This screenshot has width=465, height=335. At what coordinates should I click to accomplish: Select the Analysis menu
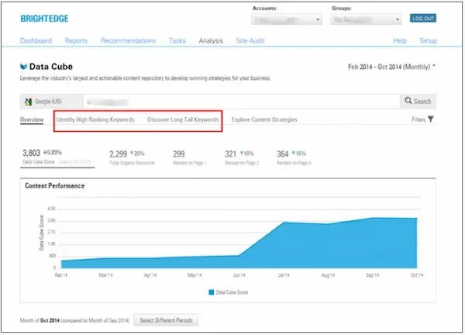pos(211,40)
